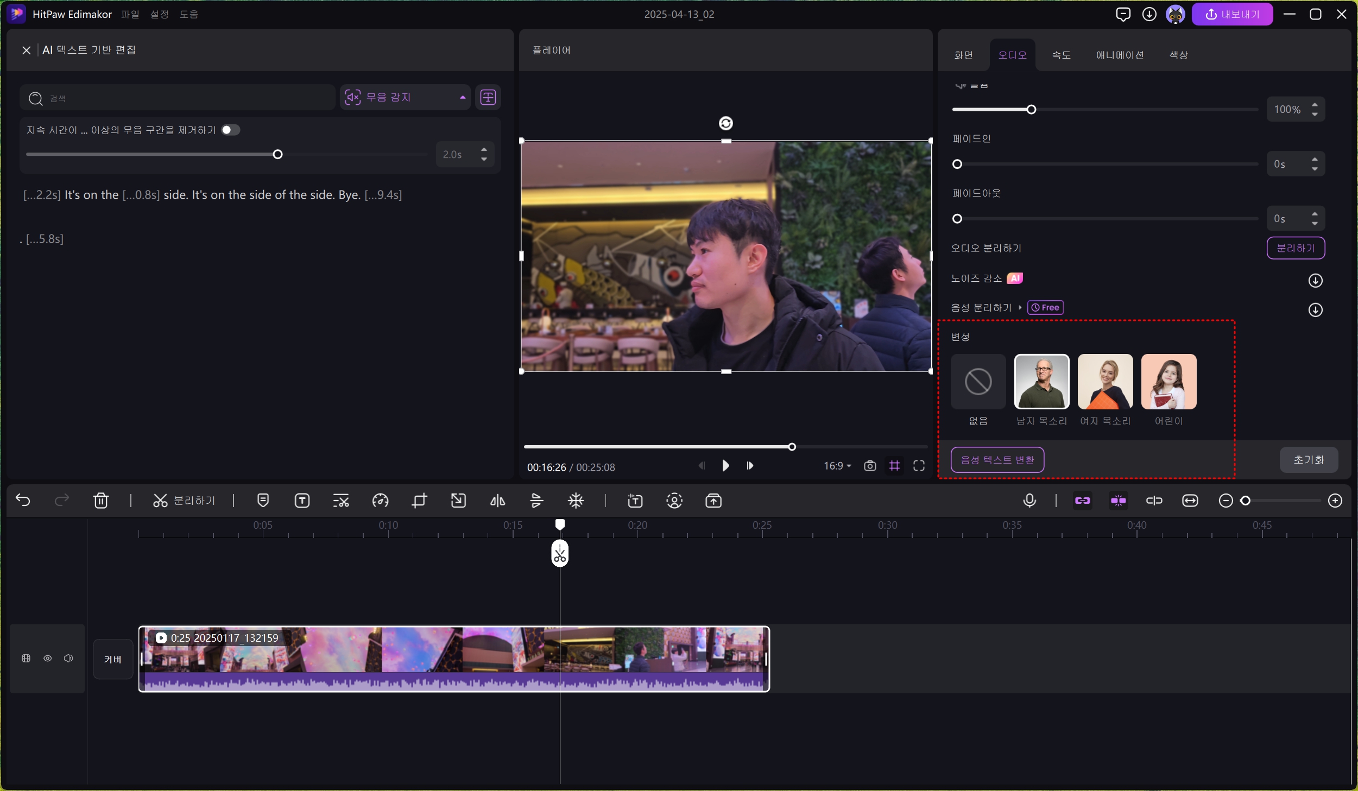Click the undo arrow icon
Image resolution: width=1358 pixels, height=791 pixels.
pyautogui.click(x=23, y=500)
